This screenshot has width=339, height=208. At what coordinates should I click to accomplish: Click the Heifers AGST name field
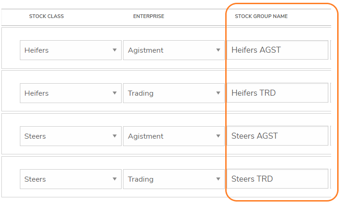click(x=277, y=50)
